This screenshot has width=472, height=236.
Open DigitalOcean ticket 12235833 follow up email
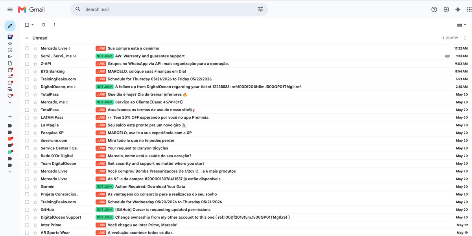point(208,87)
